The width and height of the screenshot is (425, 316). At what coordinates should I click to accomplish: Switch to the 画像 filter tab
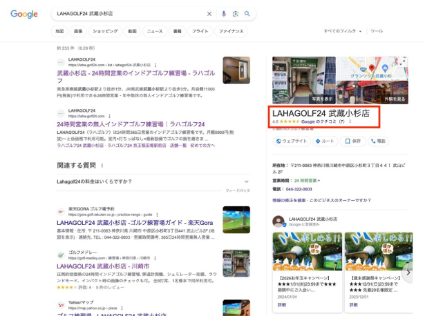pos(78,31)
